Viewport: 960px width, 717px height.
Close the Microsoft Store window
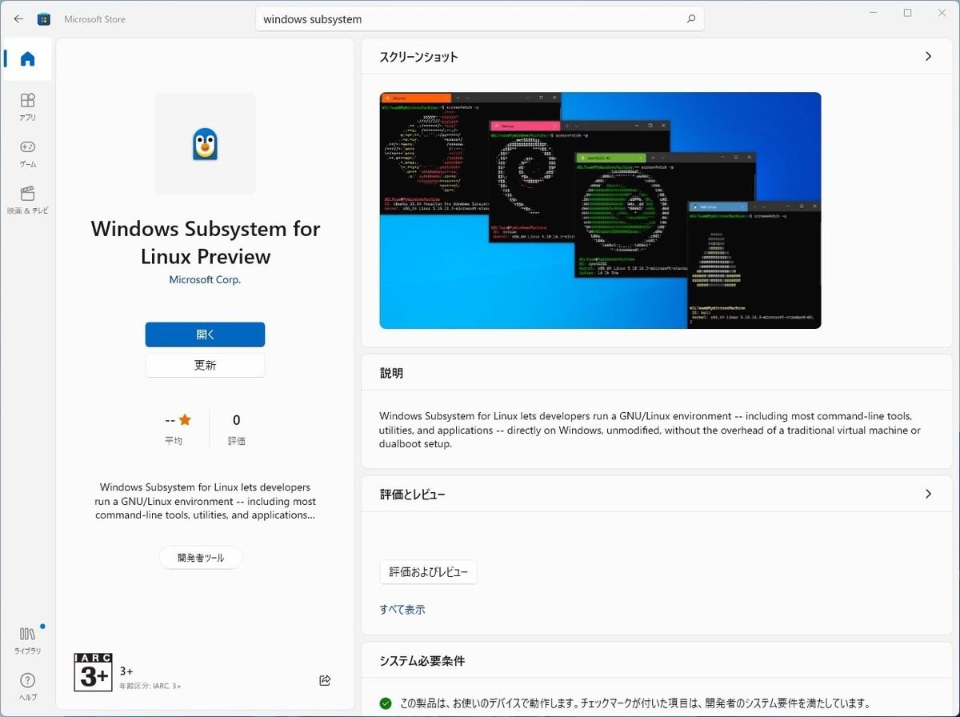[942, 13]
